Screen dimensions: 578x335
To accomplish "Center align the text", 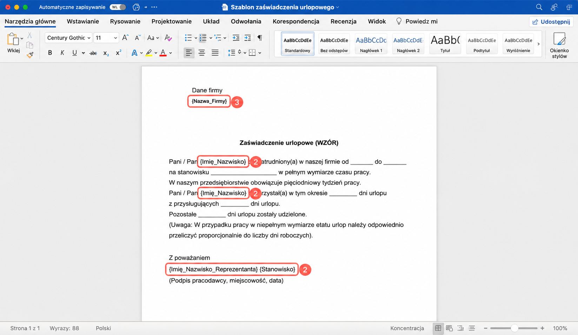I will click(202, 53).
